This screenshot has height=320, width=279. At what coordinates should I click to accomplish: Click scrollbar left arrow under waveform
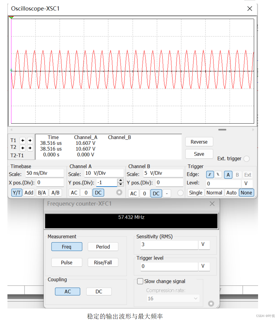(x=12, y=129)
